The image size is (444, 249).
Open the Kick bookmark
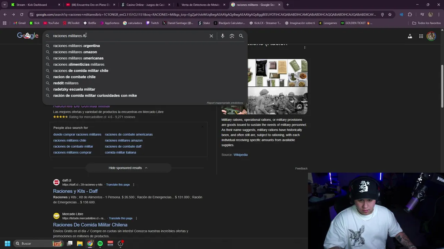click(x=34, y=23)
